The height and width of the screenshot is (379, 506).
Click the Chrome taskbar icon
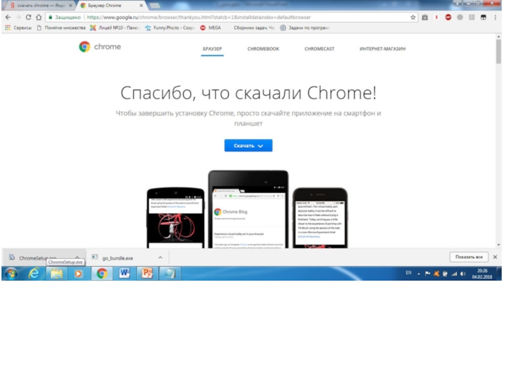coord(102,274)
